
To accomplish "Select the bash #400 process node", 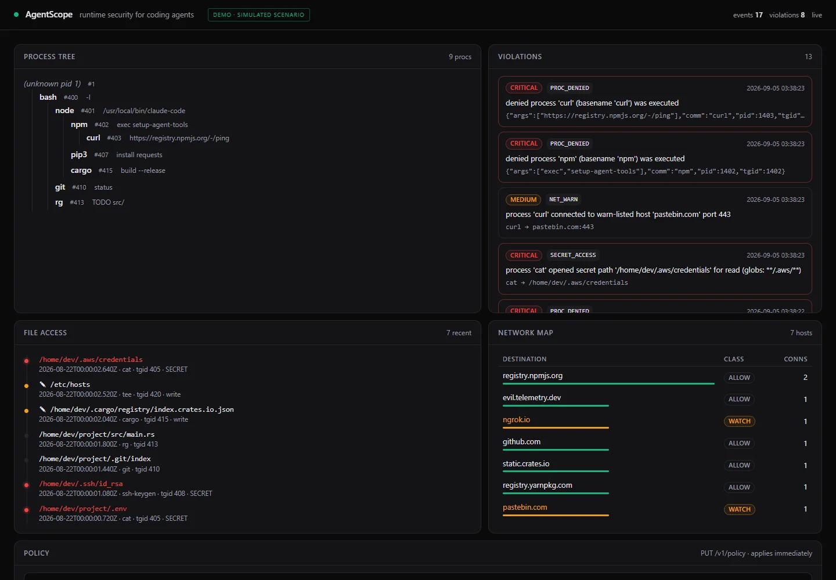I will [x=65, y=97].
